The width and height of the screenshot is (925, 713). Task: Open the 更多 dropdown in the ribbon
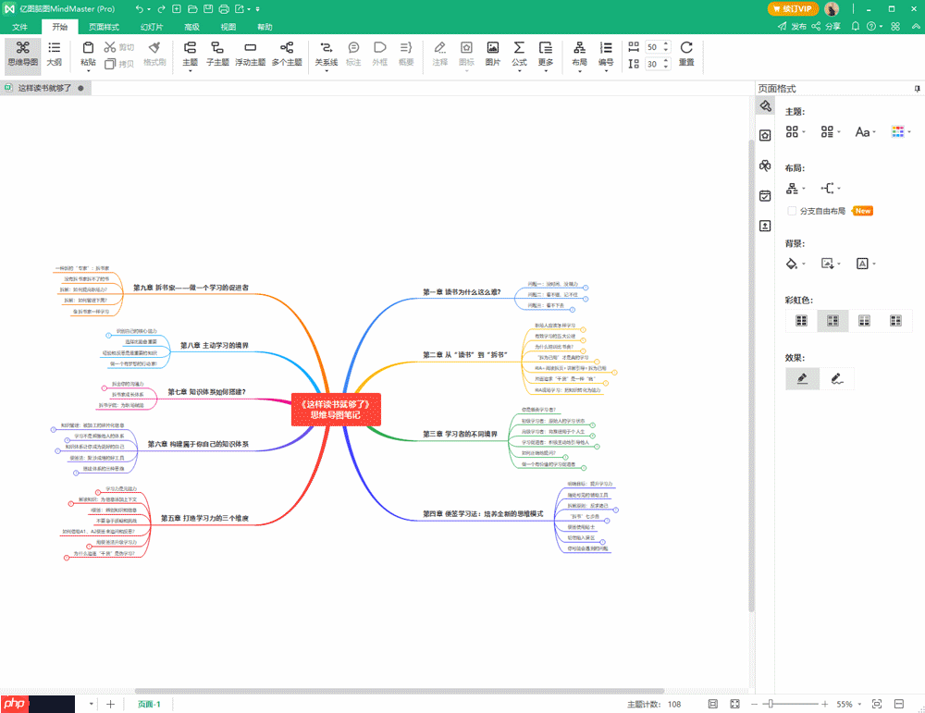pos(546,55)
